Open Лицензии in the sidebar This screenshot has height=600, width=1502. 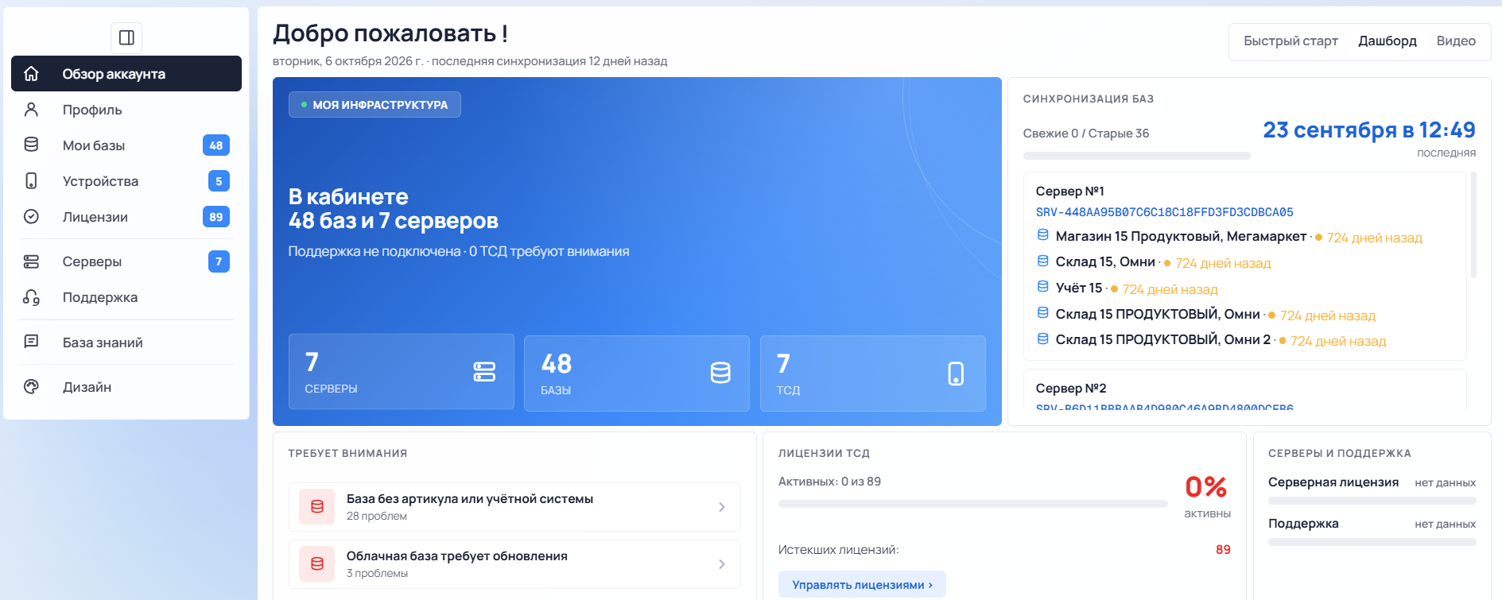[x=126, y=217]
